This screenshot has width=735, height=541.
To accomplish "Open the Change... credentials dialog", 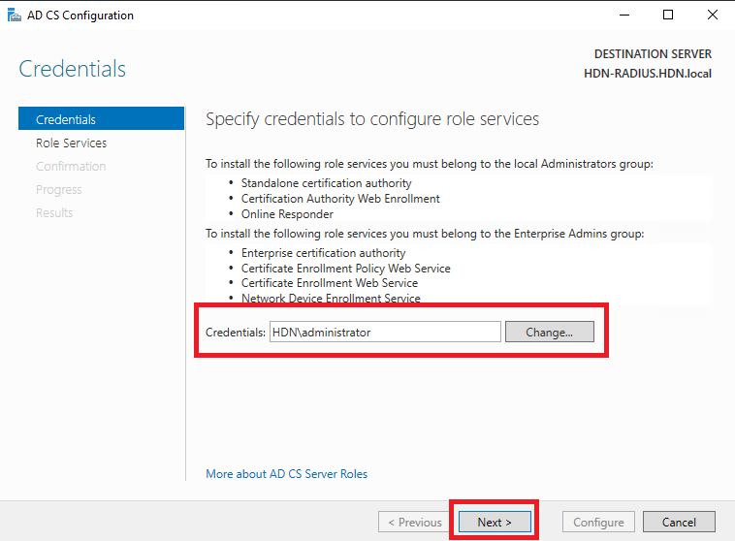I will [x=550, y=332].
